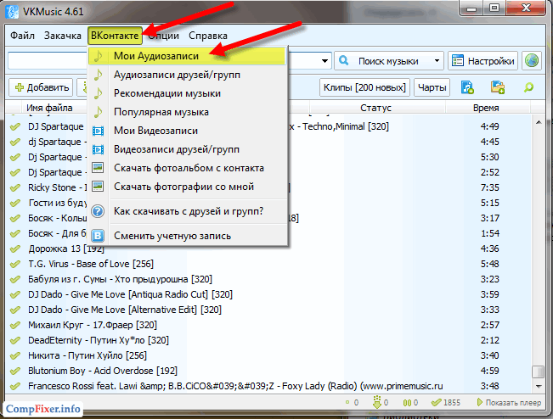Select Мои Аудиозаписи menu entry
The width and height of the screenshot is (553, 419).
coord(187,56)
